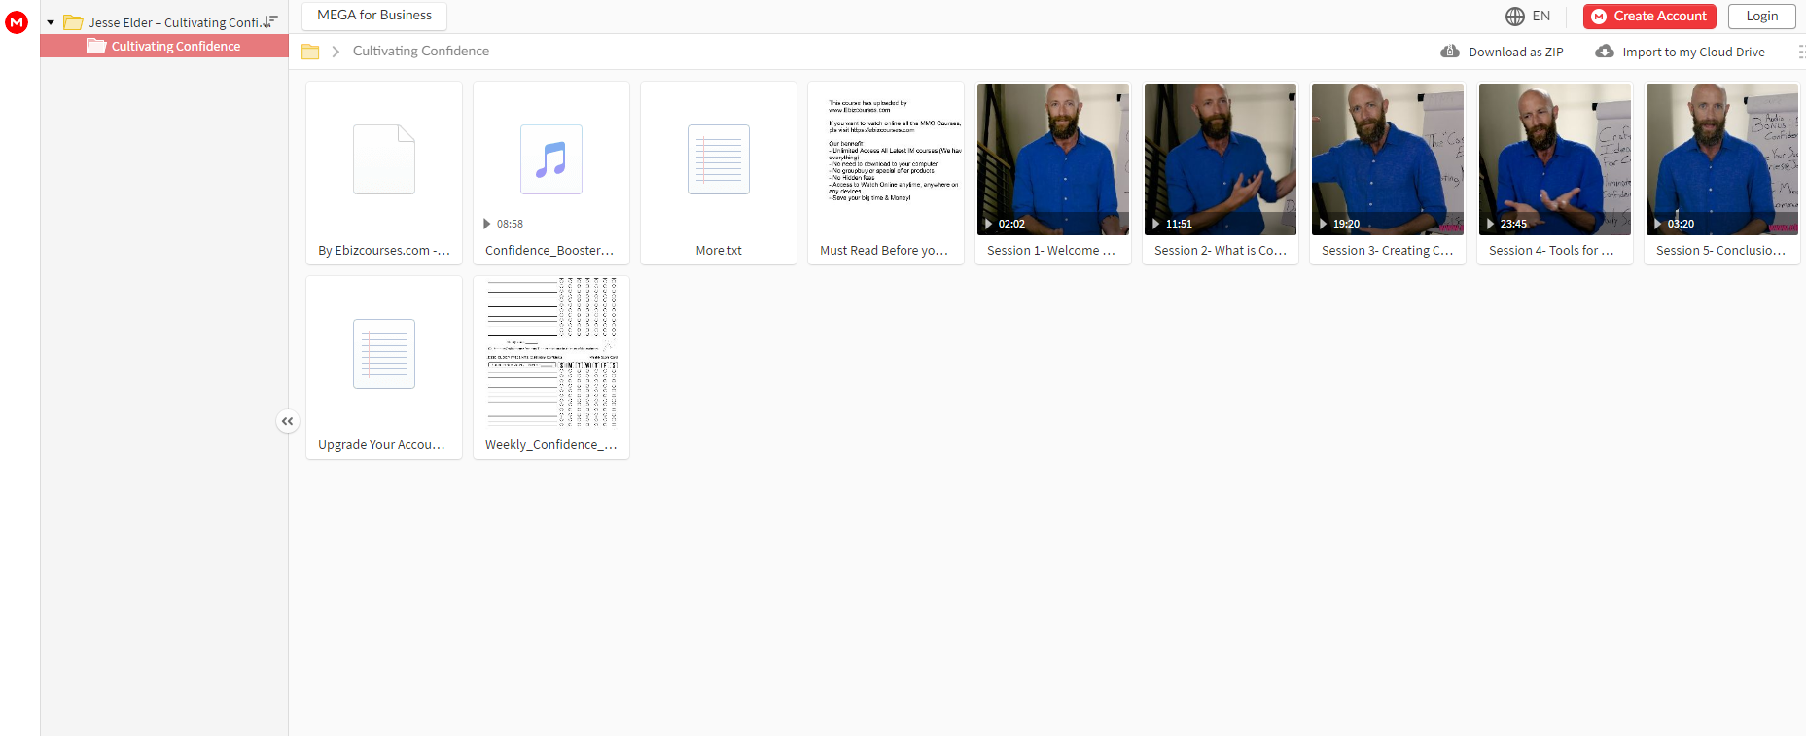Click the Confidence_Booster… file name
Viewport: 1806px width, 736px height.
click(549, 251)
